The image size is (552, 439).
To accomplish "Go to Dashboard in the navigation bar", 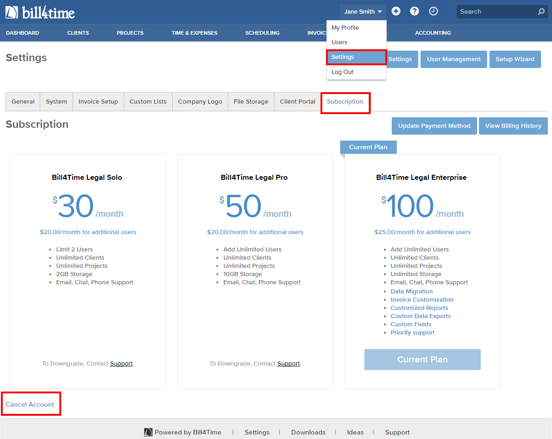I will click(x=22, y=33).
